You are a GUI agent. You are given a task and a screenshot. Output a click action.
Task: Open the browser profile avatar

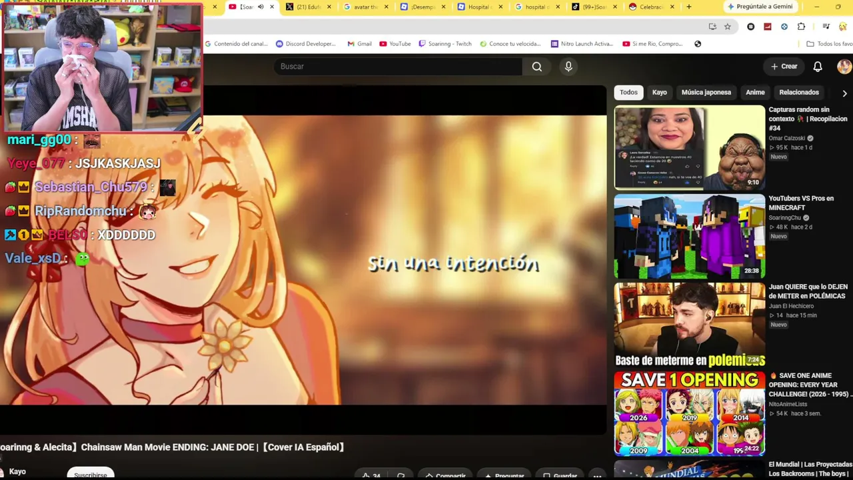pyautogui.click(x=842, y=27)
